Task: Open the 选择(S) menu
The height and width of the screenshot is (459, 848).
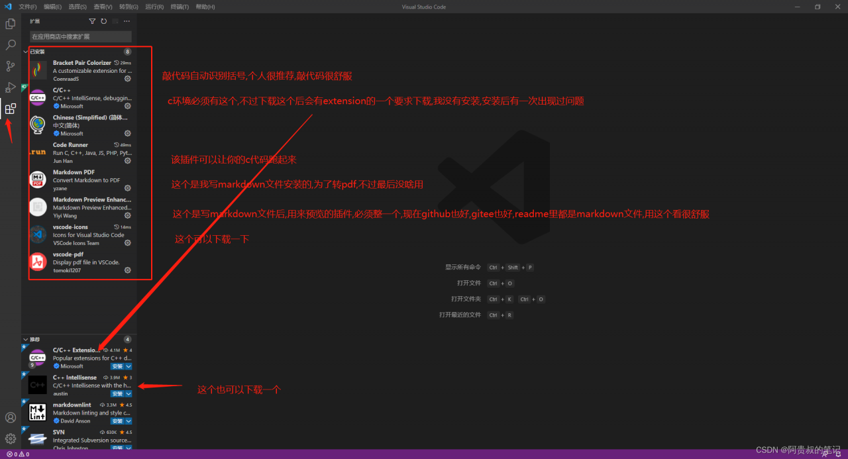Action: [x=78, y=7]
